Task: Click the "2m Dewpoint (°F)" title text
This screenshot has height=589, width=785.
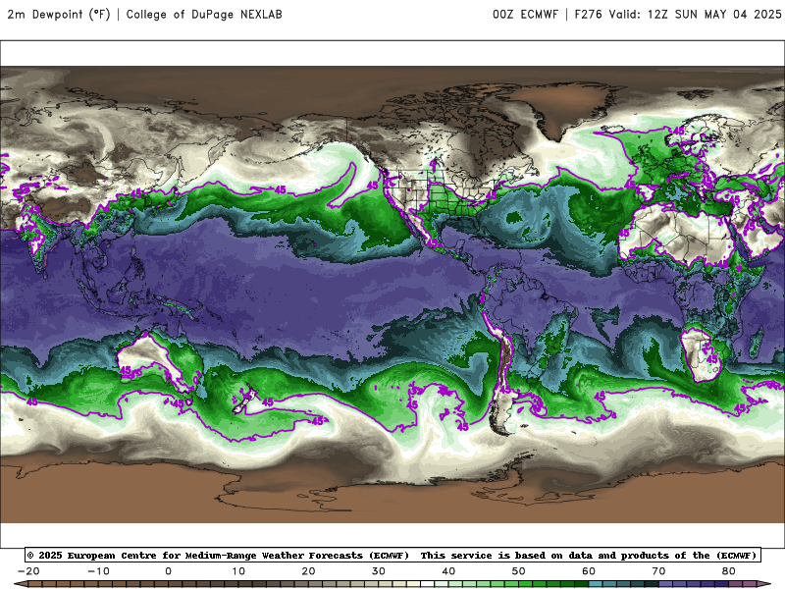Action: (59, 15)
